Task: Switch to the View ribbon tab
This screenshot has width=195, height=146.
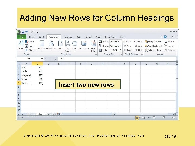Action: point(98,37)
